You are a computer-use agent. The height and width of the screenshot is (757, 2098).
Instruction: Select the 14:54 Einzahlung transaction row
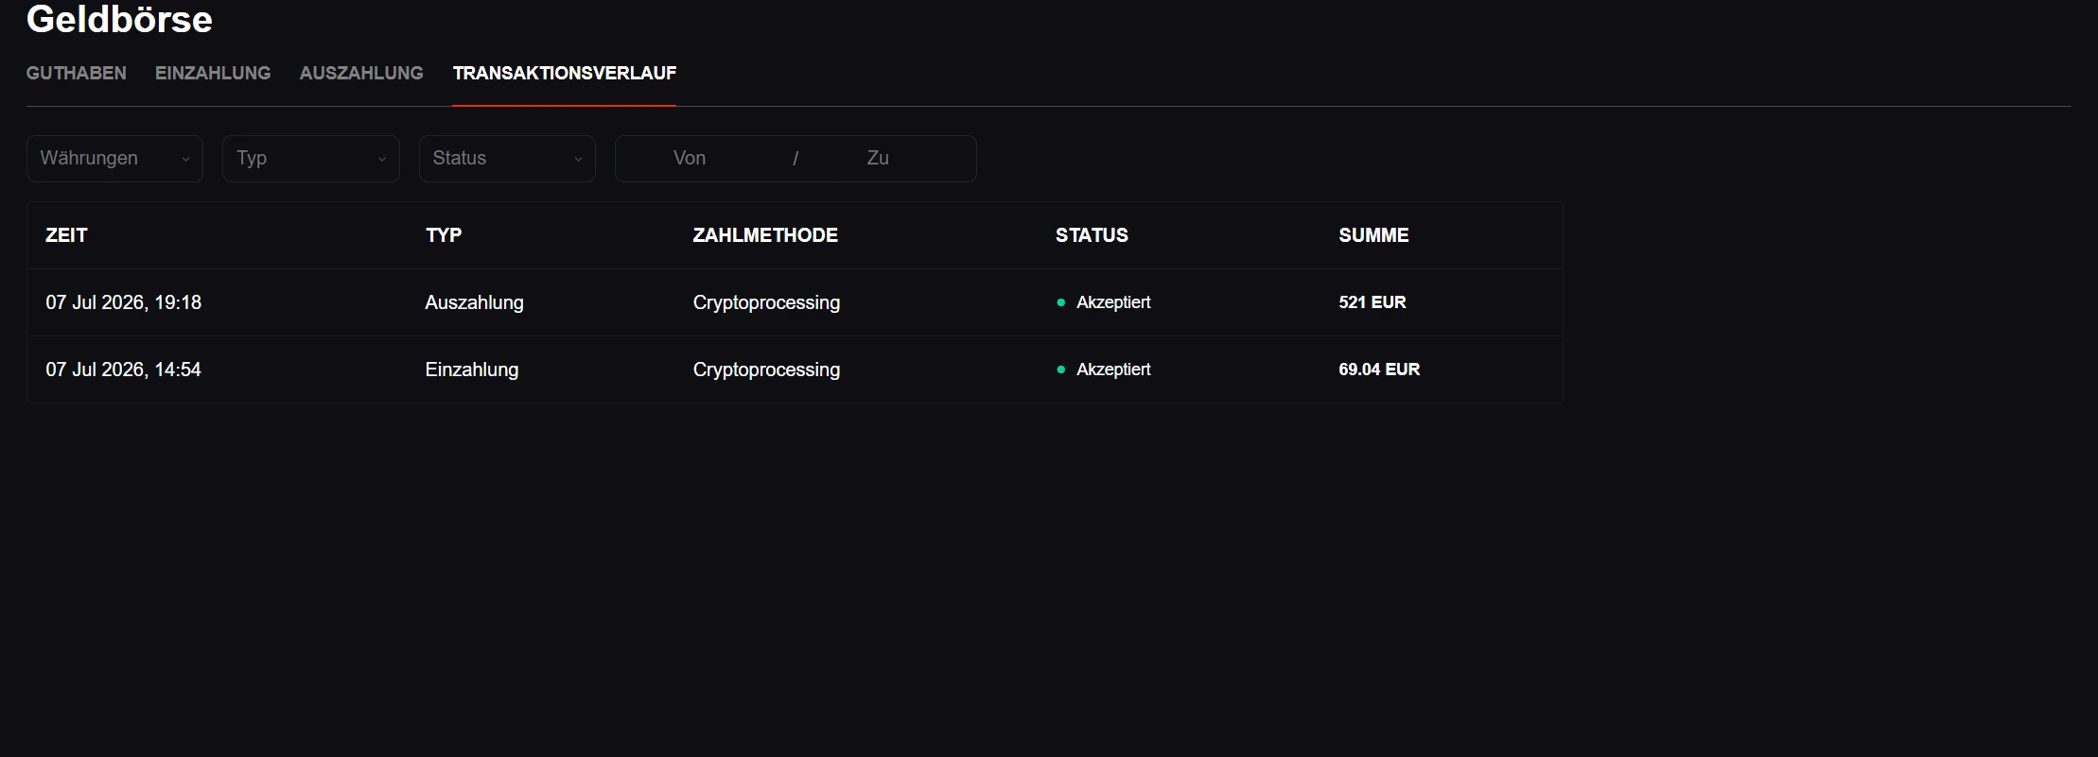[x=795, y=370]
